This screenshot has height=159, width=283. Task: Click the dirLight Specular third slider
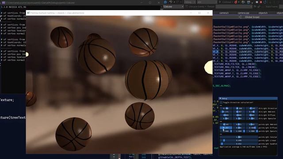point(252,118)
